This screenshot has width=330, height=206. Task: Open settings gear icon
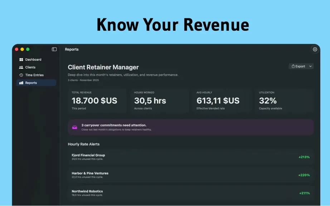(315, 49)
